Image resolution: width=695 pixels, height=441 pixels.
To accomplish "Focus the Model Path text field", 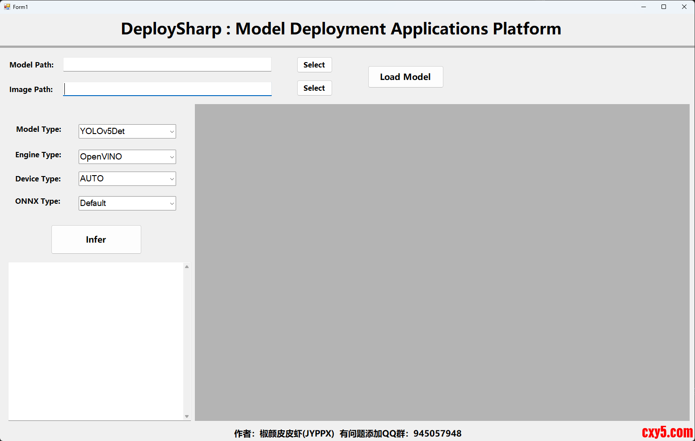I will tap(167, 64).
